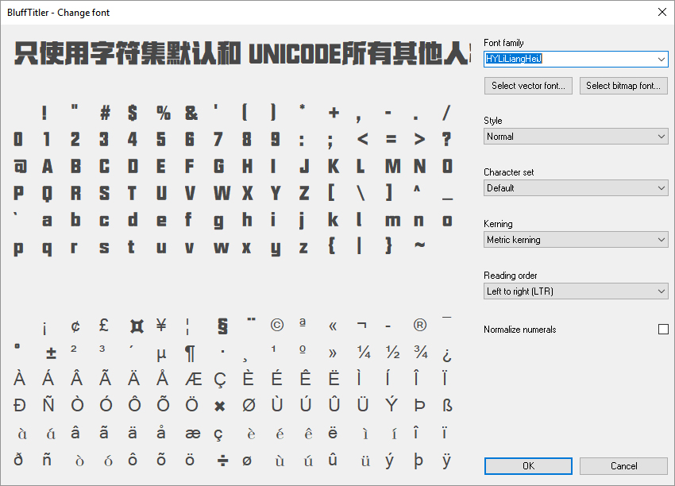The height and width of the screenshot is (486, 675).
Task: Click the ¾ fraction glyph
Action: point(421,352)
